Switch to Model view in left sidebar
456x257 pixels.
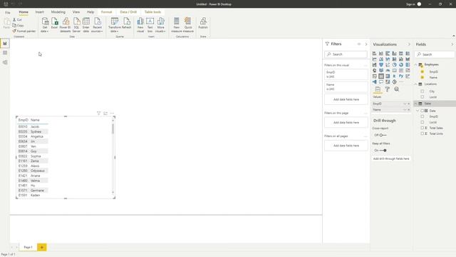[x=5, y=62]
